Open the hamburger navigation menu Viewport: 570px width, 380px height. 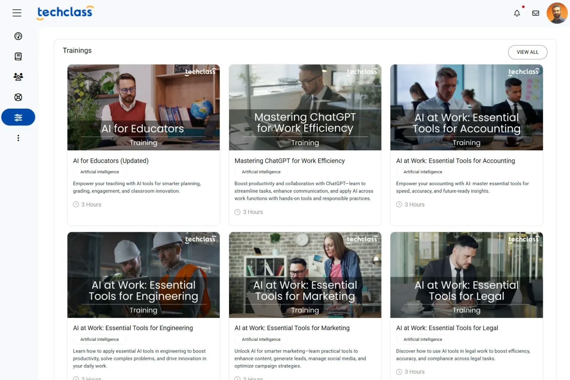click(x=17, y=13)
